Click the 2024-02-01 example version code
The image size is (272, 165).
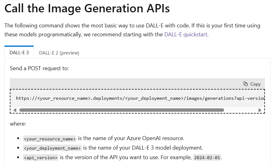click(207, 158)
